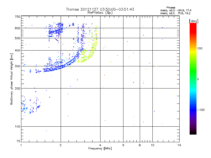
Task: Click the x-axis tick label '16'
Action: 179,145
